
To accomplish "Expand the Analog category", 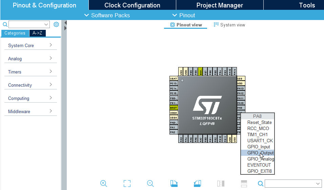I will click(x=31, y=59).
